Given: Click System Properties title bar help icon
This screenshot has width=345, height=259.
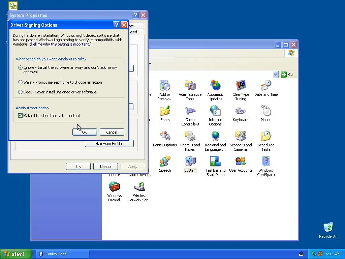Looking at the screenshot, I should click(135, 15).
